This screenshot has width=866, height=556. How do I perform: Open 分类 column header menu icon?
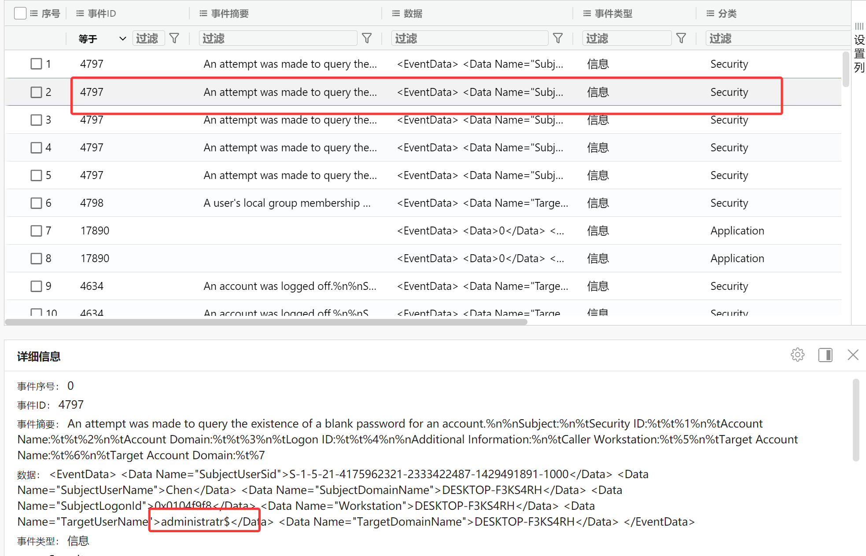click(710, 14)
